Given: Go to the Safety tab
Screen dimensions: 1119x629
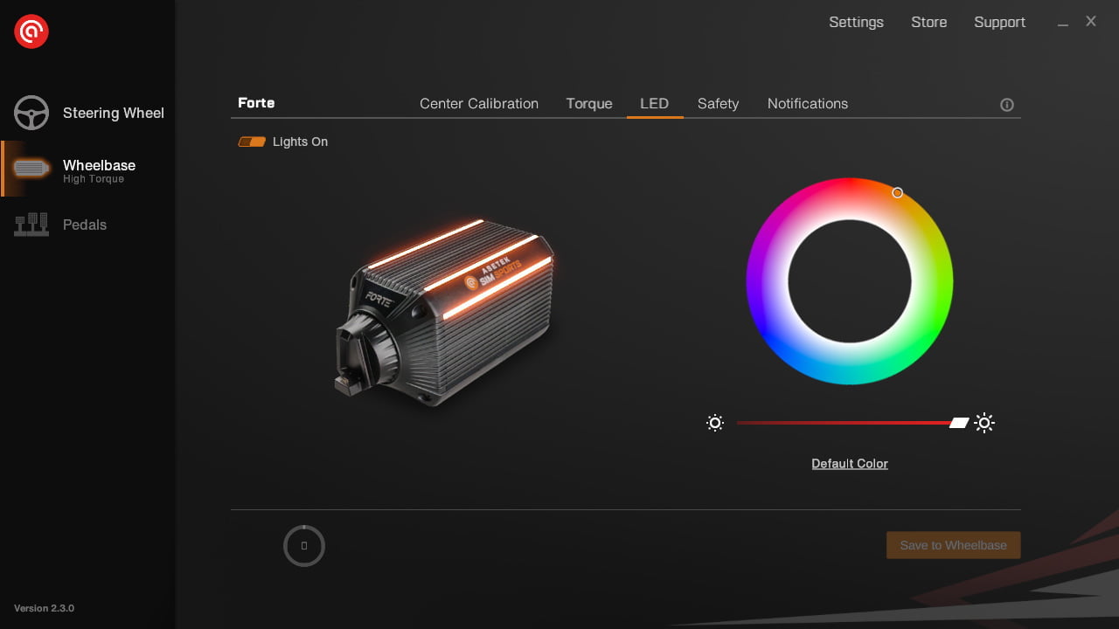Looking at the screenshot, I should 718,104.
